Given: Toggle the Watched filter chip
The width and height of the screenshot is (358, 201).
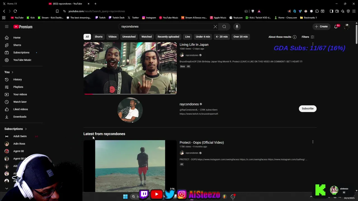Looking at the screenshot, I should tap(147, 37).
